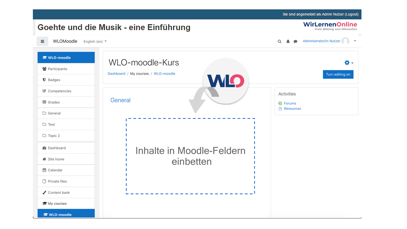Click the WLO circular logo
Image resolution: width=407 pixels, height=229 pixels.
tap(226, 81)
